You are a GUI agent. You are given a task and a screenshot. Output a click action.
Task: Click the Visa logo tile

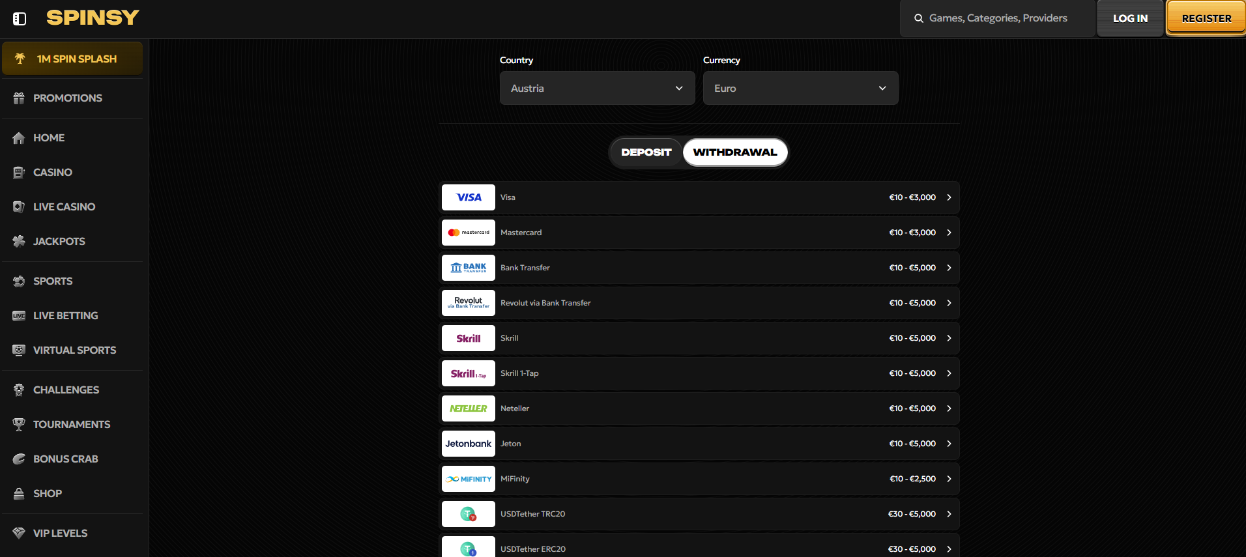[469, 197]
